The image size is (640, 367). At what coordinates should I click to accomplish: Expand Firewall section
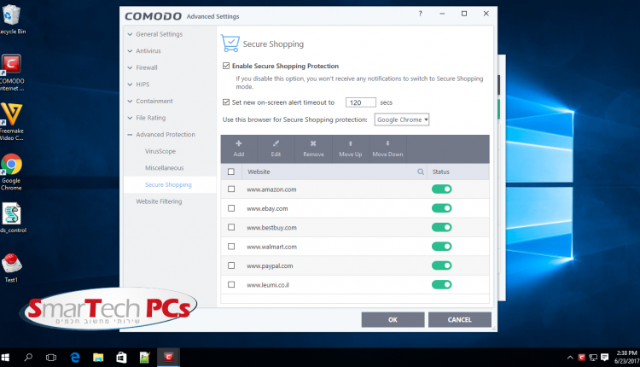tap(143, 67)
